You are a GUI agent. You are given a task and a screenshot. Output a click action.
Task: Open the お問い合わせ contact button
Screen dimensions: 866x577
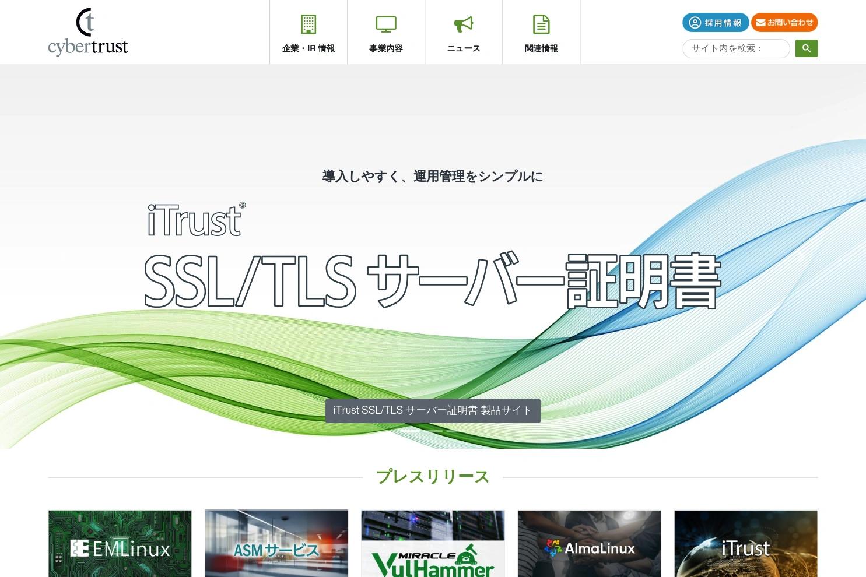click(x=784, y=23)
